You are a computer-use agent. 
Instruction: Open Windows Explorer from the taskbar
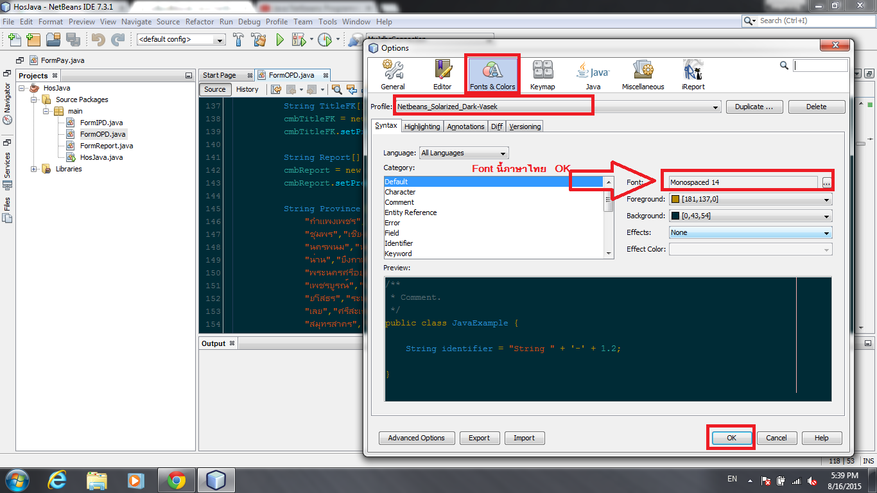pos(96,480)
